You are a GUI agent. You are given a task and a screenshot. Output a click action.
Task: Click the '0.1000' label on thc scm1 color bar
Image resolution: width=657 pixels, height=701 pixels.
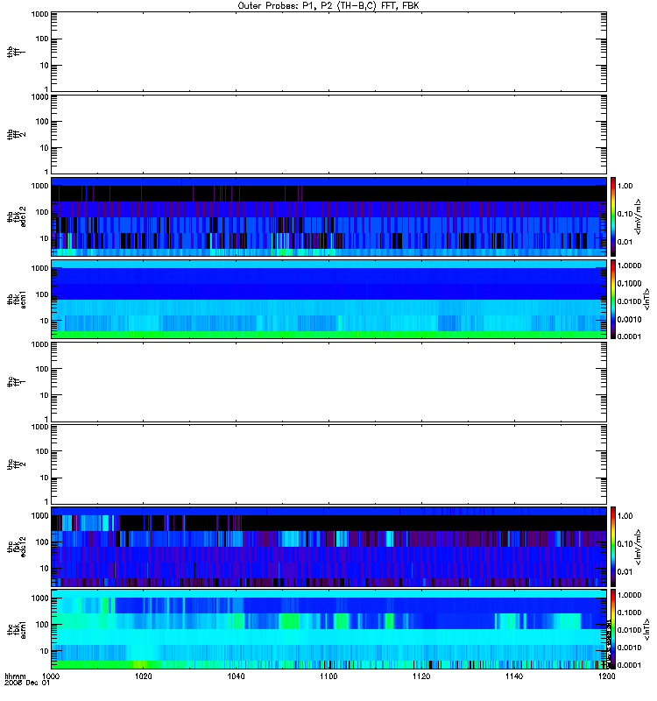629,612
